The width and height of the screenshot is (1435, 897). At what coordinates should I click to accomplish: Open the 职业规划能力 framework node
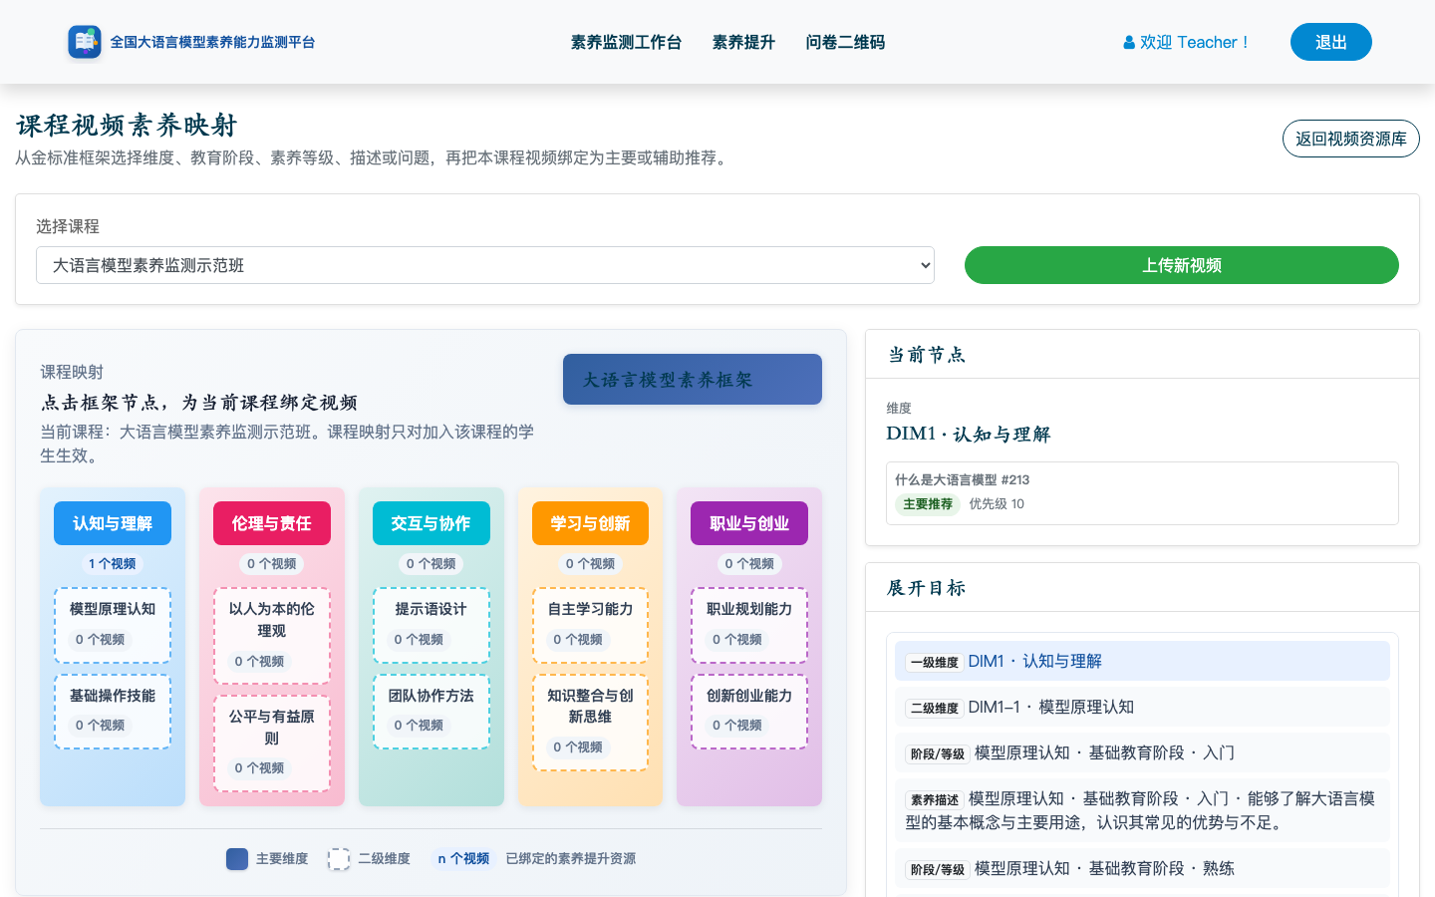coord(749,625)
